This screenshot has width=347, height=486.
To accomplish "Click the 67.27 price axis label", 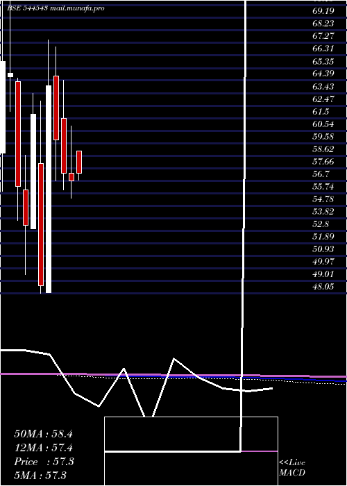I will (x=323, y=36).
